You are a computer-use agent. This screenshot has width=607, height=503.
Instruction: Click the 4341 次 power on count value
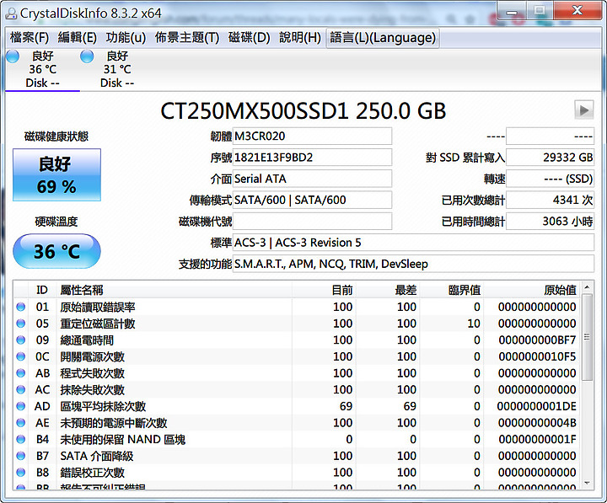pyautogui.click(x=550, y=200)
